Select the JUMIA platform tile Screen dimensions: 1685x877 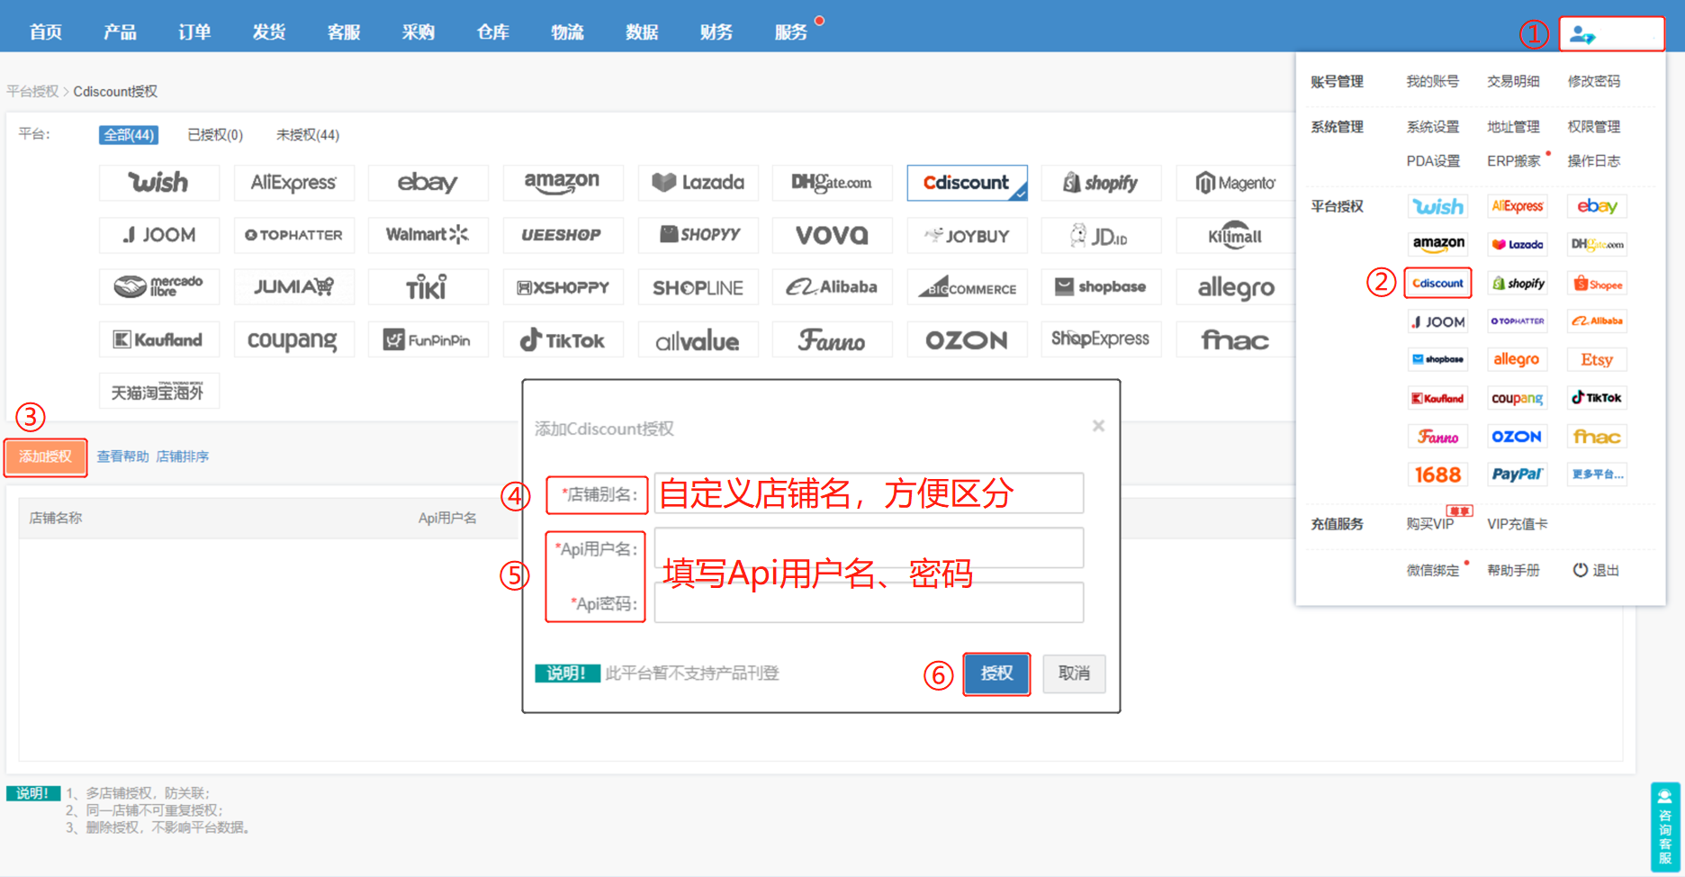[293, 287]
